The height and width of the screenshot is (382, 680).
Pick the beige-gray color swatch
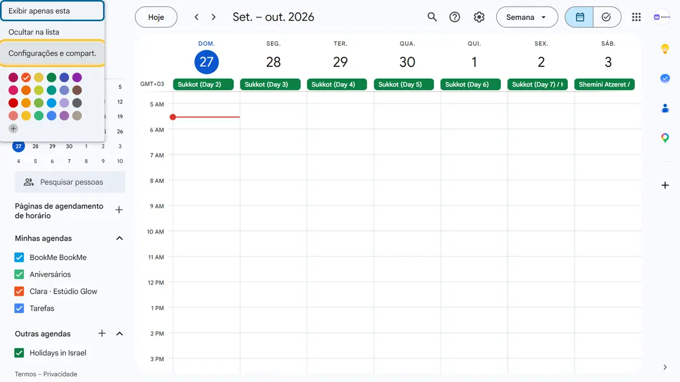(x=77, y=115)
